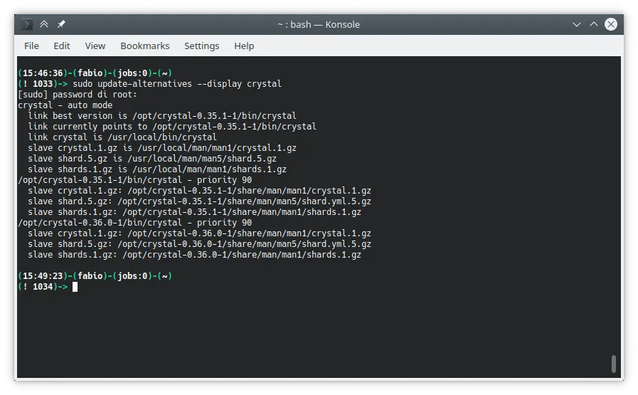
Task: Close the Konsole window
Action: (x=611, y=24)
